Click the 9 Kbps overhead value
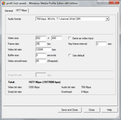This screenshot has height=120, width=121. [x=85, y=92]
